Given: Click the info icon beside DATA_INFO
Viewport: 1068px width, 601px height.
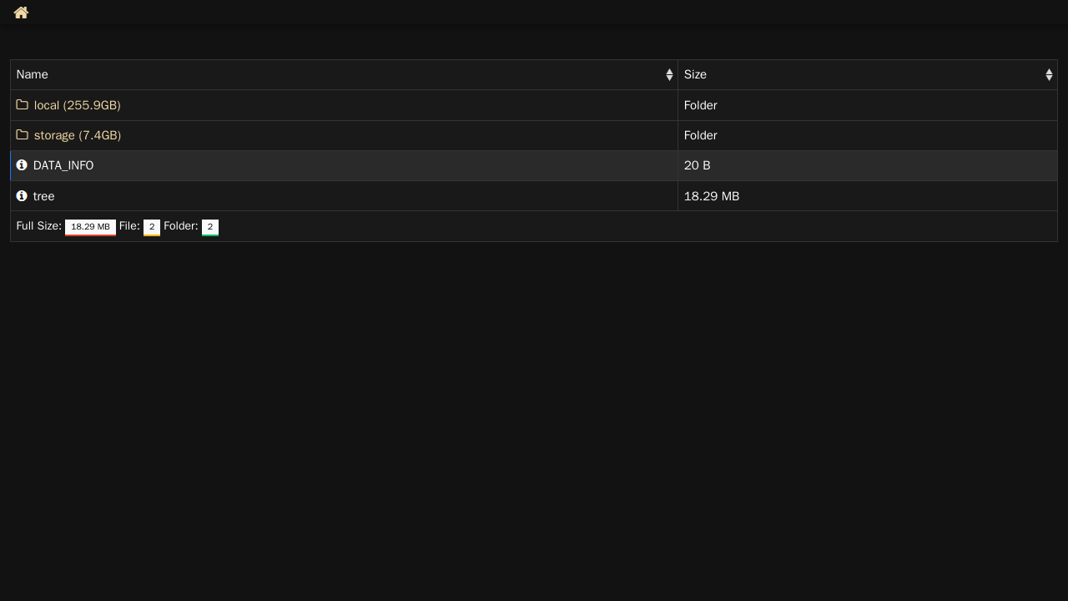Looking at the screenshot, I should [22, 165].
